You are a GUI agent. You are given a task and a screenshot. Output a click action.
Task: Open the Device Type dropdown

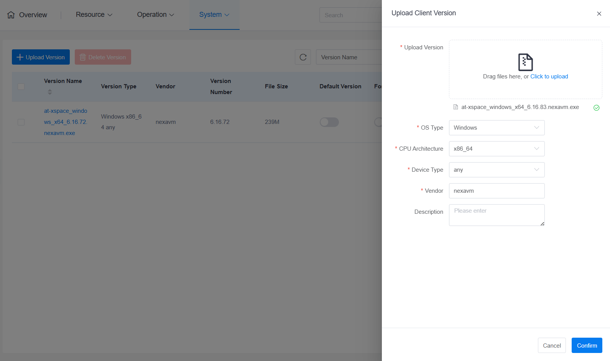click(x=497, y=170)
